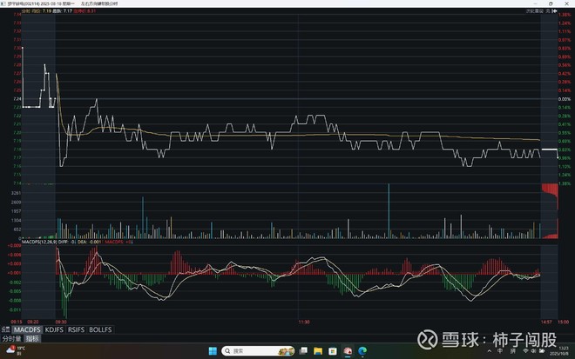Click the MACDFS(12,26,9) parameter label
Screen dimensions: 575x359
[39, 242]
